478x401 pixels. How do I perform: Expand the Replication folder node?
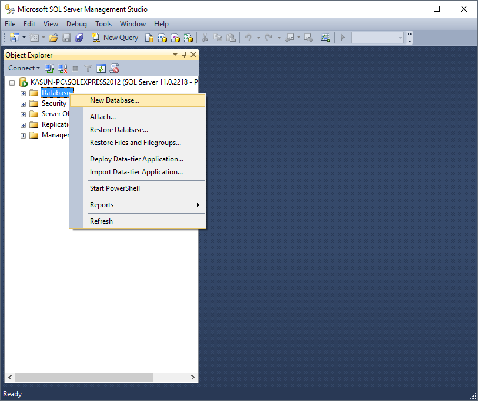click(x=23, y=125)
